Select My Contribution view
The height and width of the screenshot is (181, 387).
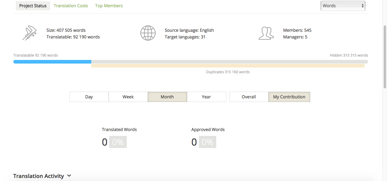click(x=289, y=97)
